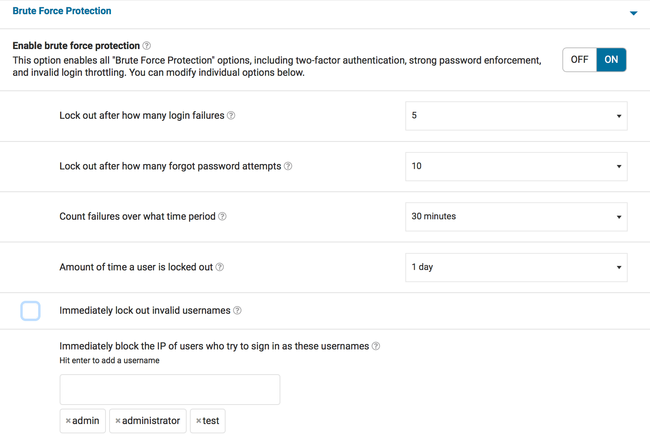
Task: View help for locked out time amount
Action: click(220, 267)
